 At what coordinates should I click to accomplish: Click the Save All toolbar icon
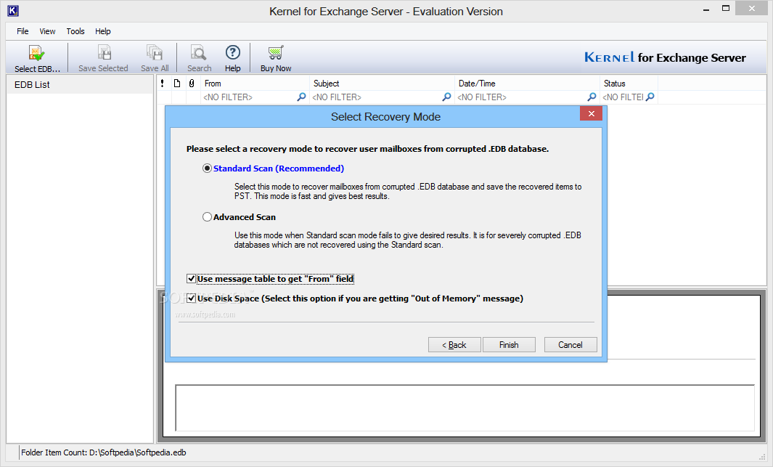(155, 52)
